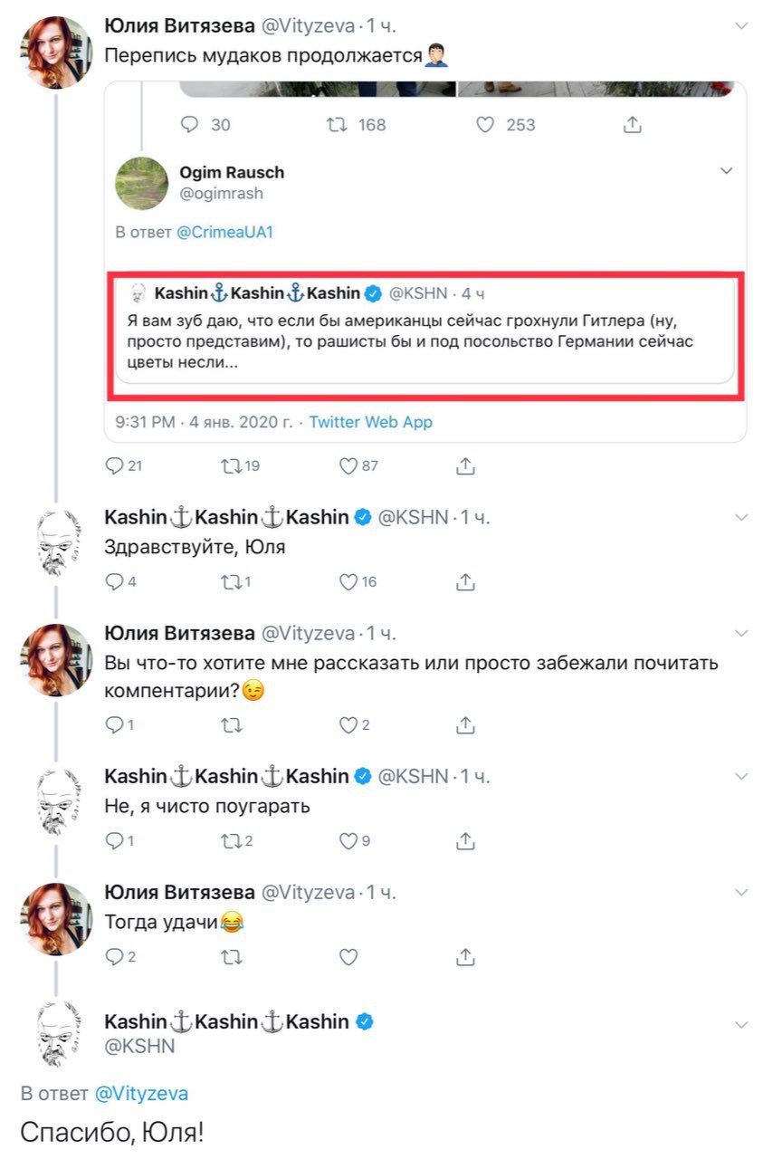The image size is (763, 1159).
Task: Toggle like on "Не, я чисто поугарать"
Action: pyautogui.click(x=348, y=841)
